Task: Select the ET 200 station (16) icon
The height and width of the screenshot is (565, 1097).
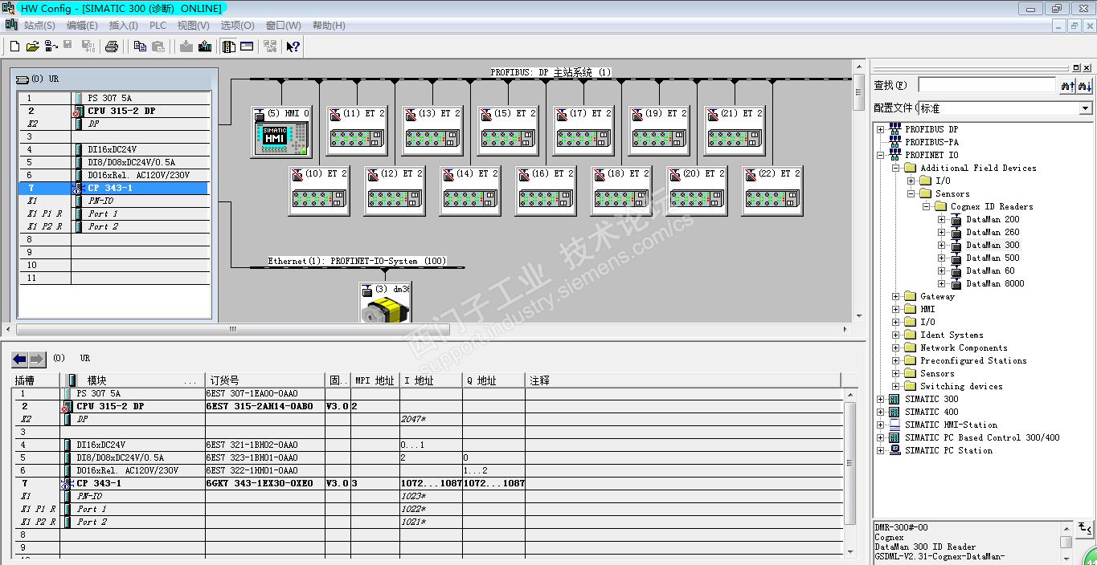Action: tap(546, 191)
